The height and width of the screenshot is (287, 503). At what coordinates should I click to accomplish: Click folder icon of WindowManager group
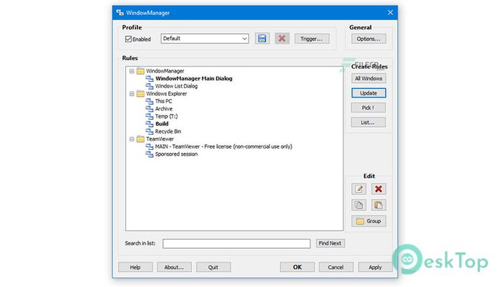(x=141, y=71)
